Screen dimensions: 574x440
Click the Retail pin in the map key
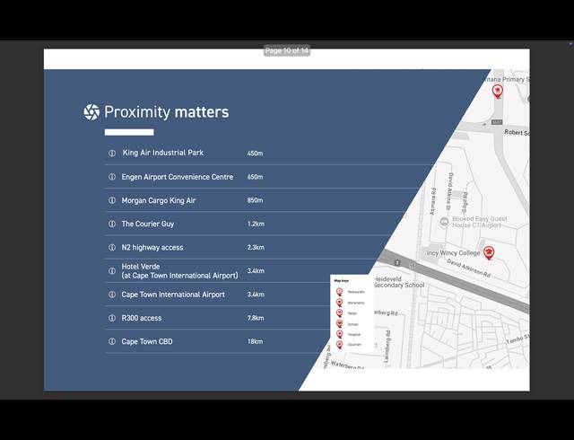(339, 313)
